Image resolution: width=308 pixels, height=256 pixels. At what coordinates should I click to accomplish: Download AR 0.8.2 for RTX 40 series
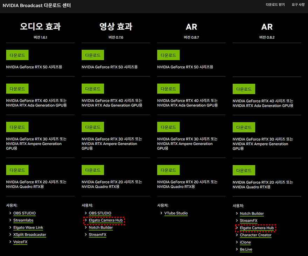point(244,89)
